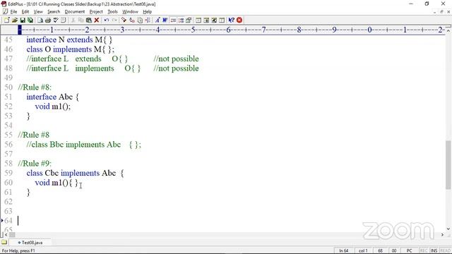
Task: Click the '//class Bbc implements Abc' comment line
Action: pos(83,144)
